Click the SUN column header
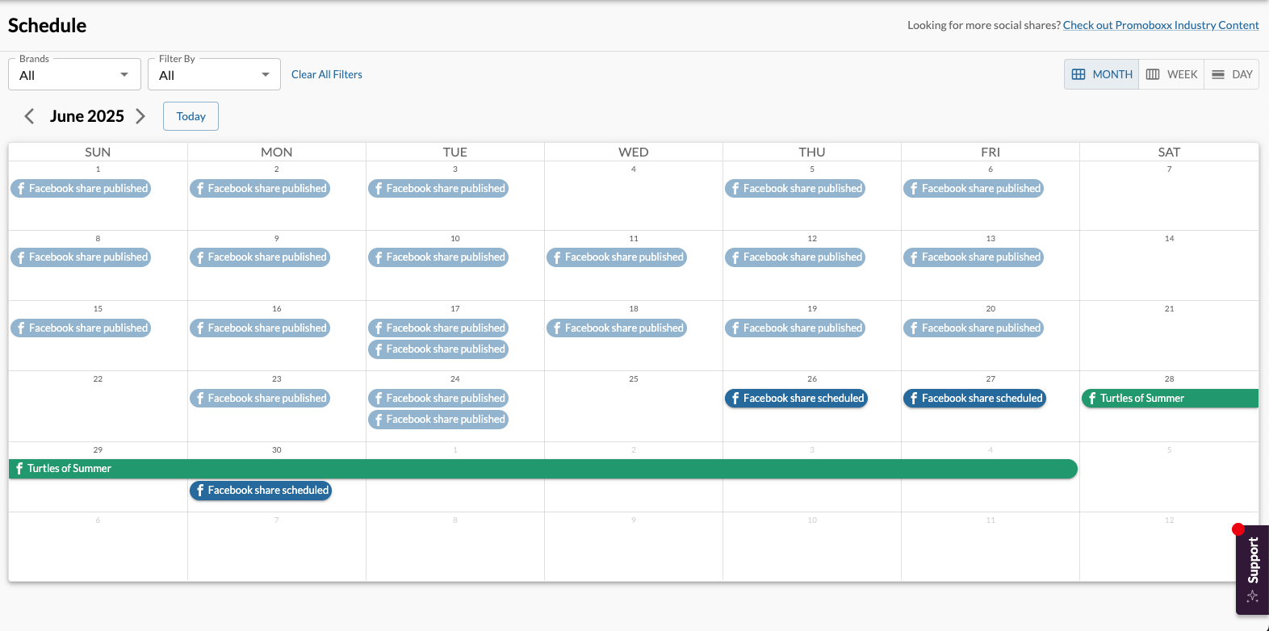 (x=98, y=152)
